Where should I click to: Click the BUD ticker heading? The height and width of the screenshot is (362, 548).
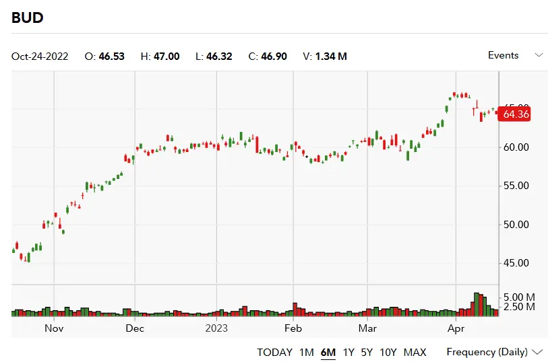coord(27,17)
